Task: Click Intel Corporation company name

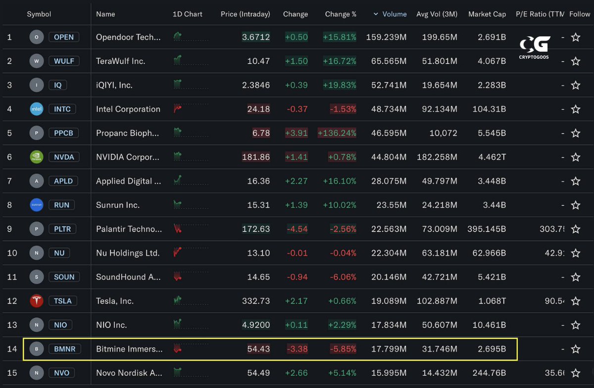Action: pos(128,109)
